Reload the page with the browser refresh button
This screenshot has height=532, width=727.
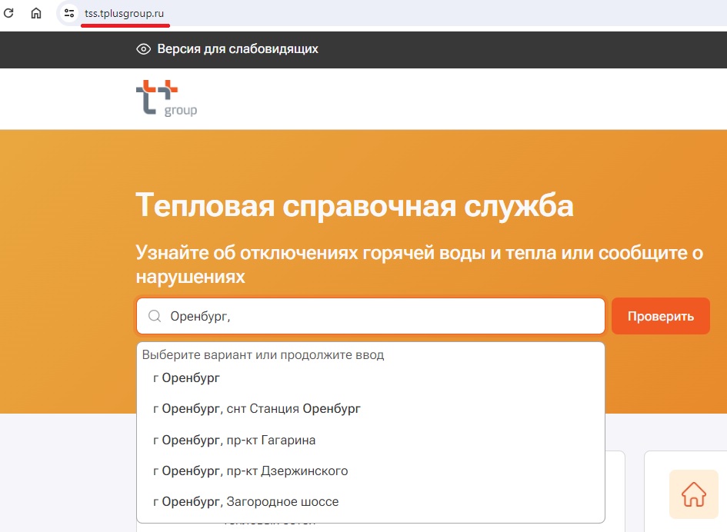click(x=9, y=13)
